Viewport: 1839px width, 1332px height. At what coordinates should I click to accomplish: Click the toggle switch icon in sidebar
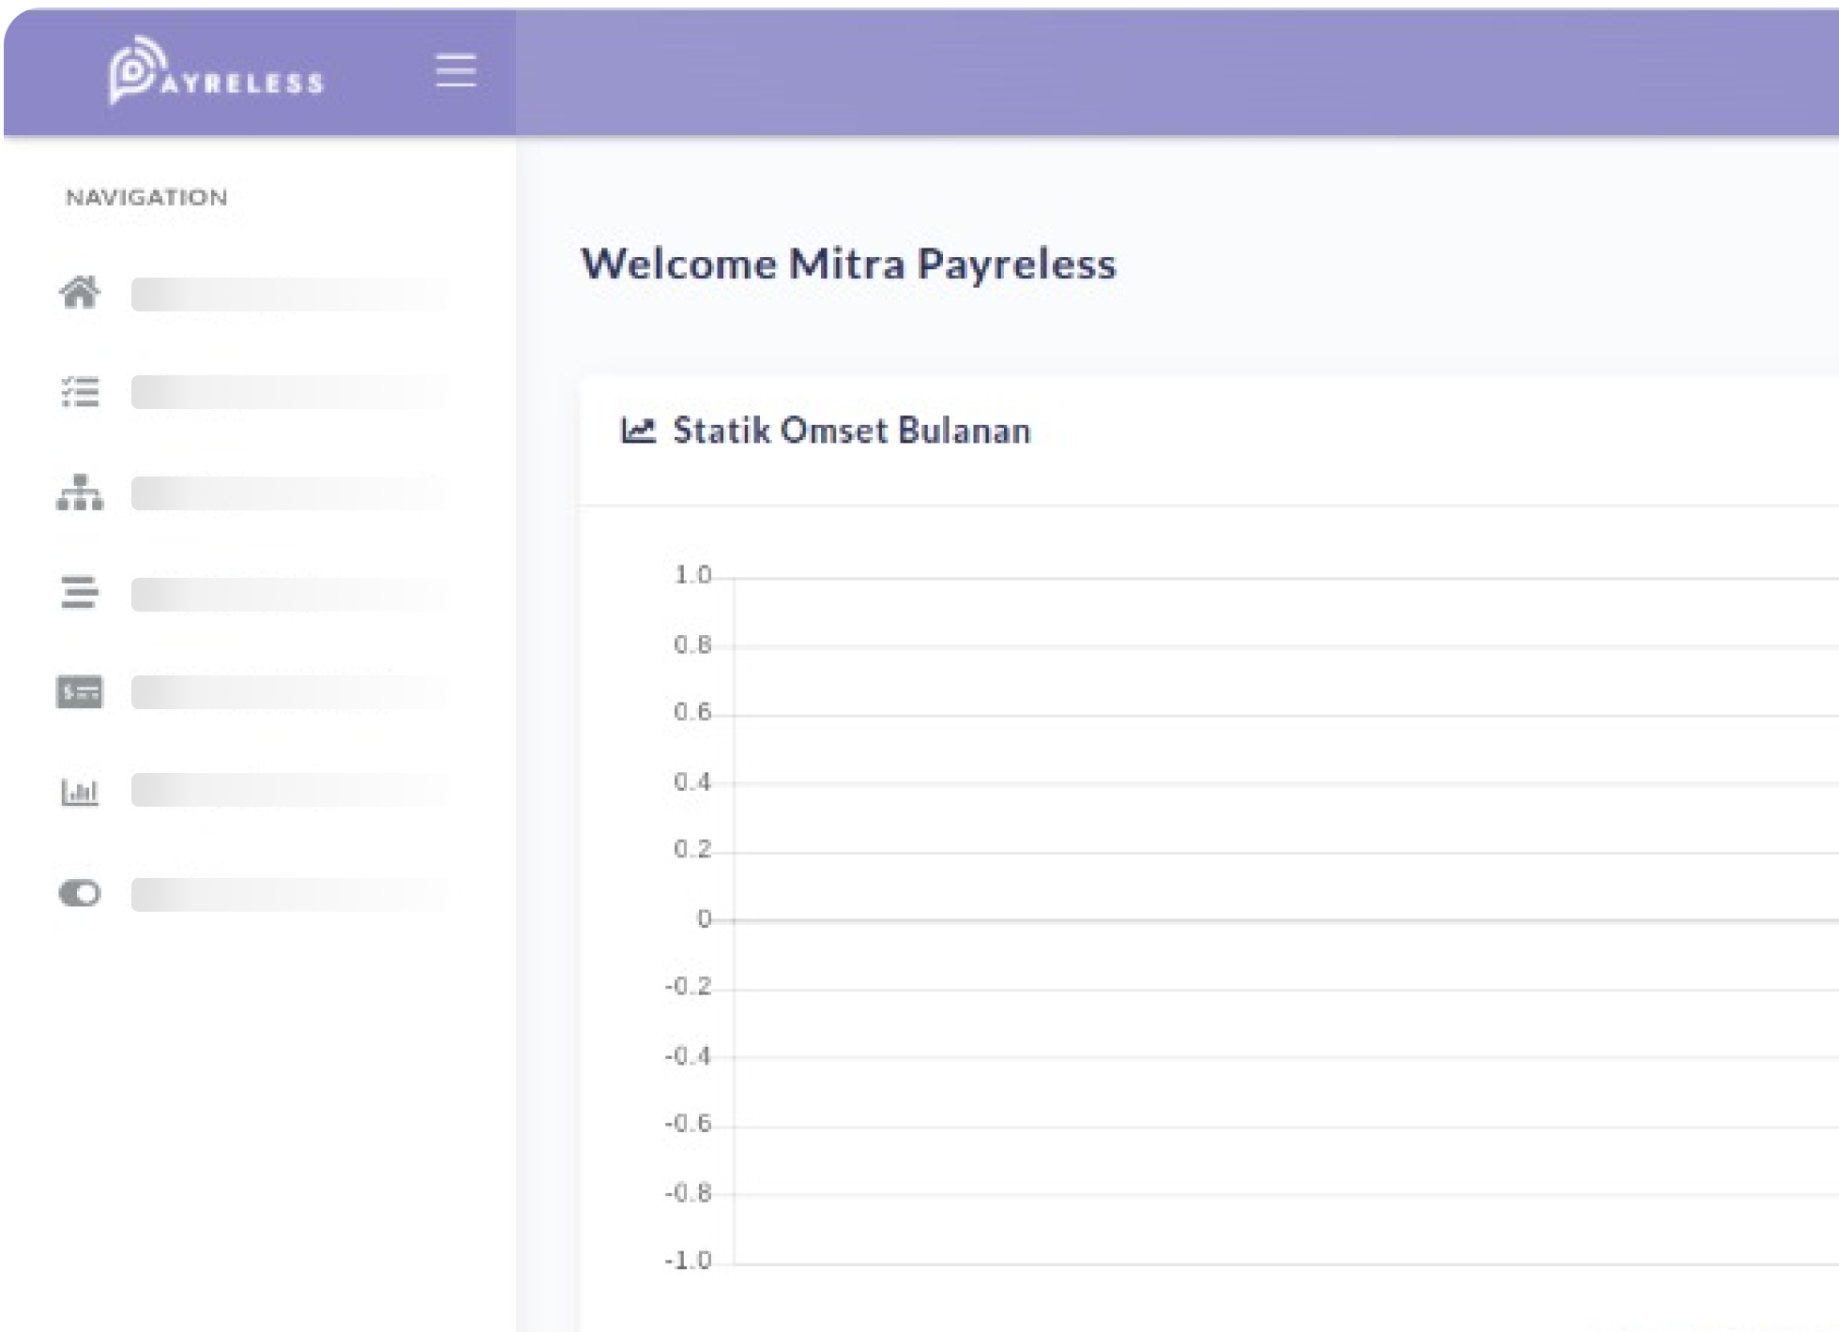(x=80, y=893)
